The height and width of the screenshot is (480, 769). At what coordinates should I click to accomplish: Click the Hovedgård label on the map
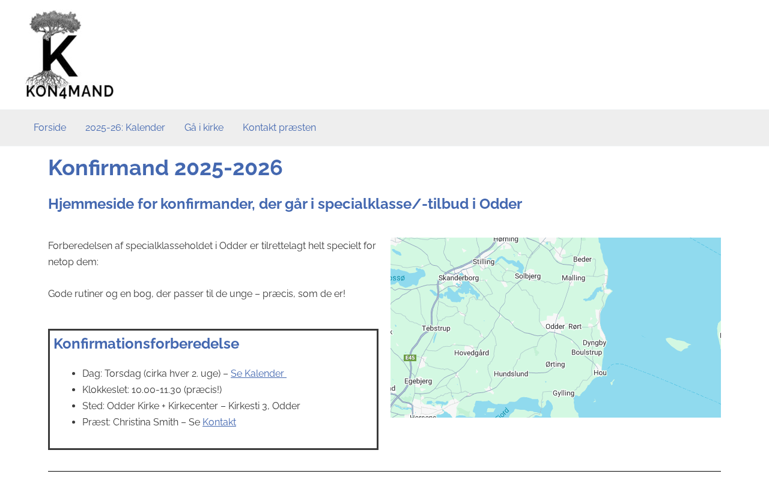pos(472,353)
